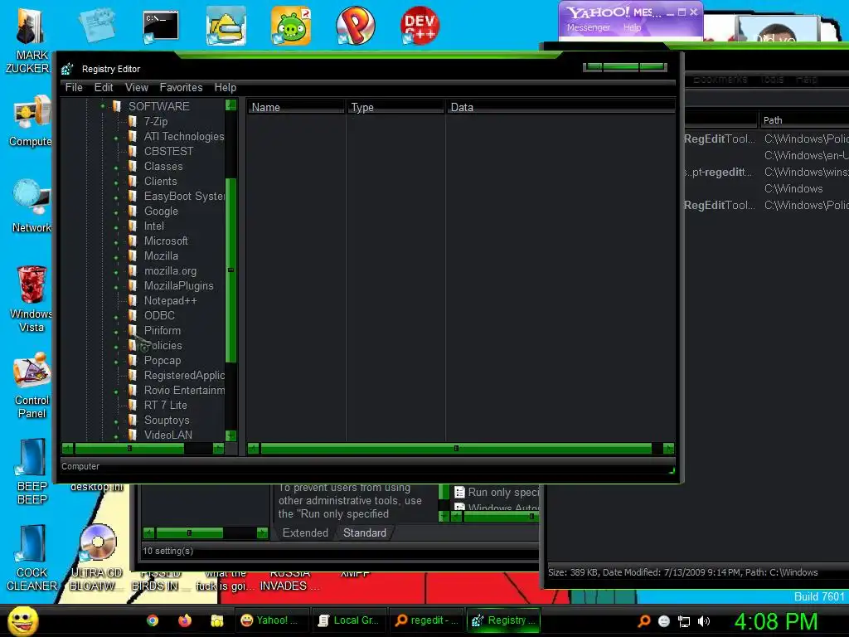
Task: Expand the Mozilla key
Action: [116, 258]
